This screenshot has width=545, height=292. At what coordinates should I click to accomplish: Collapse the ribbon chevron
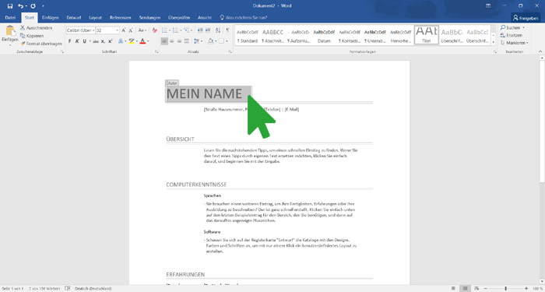[540, 51]
